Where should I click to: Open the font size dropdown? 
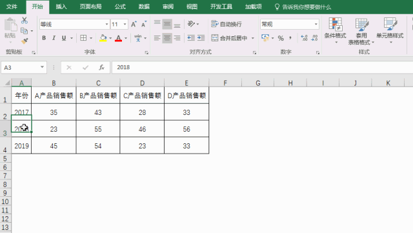click(x=125, y=25)
